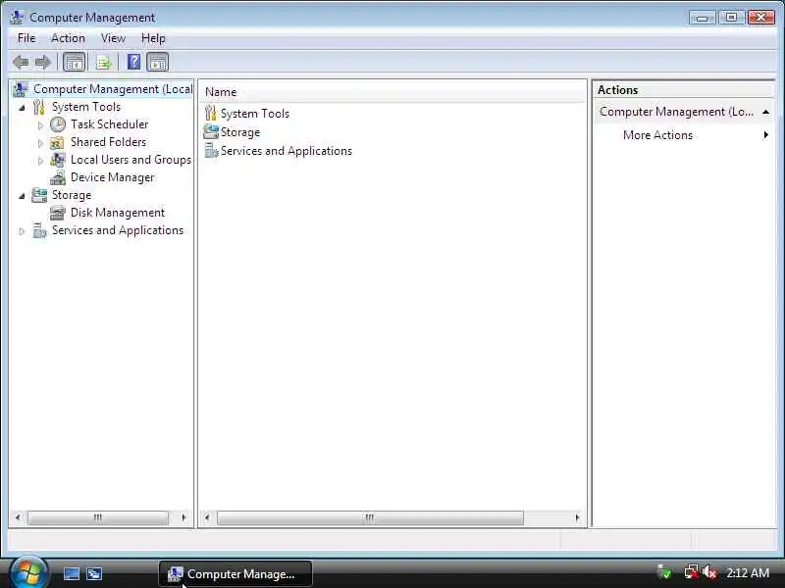The image size is (785, 588).
Task: Click the Show Desktop quick launch icon
Action: [71, 573]
